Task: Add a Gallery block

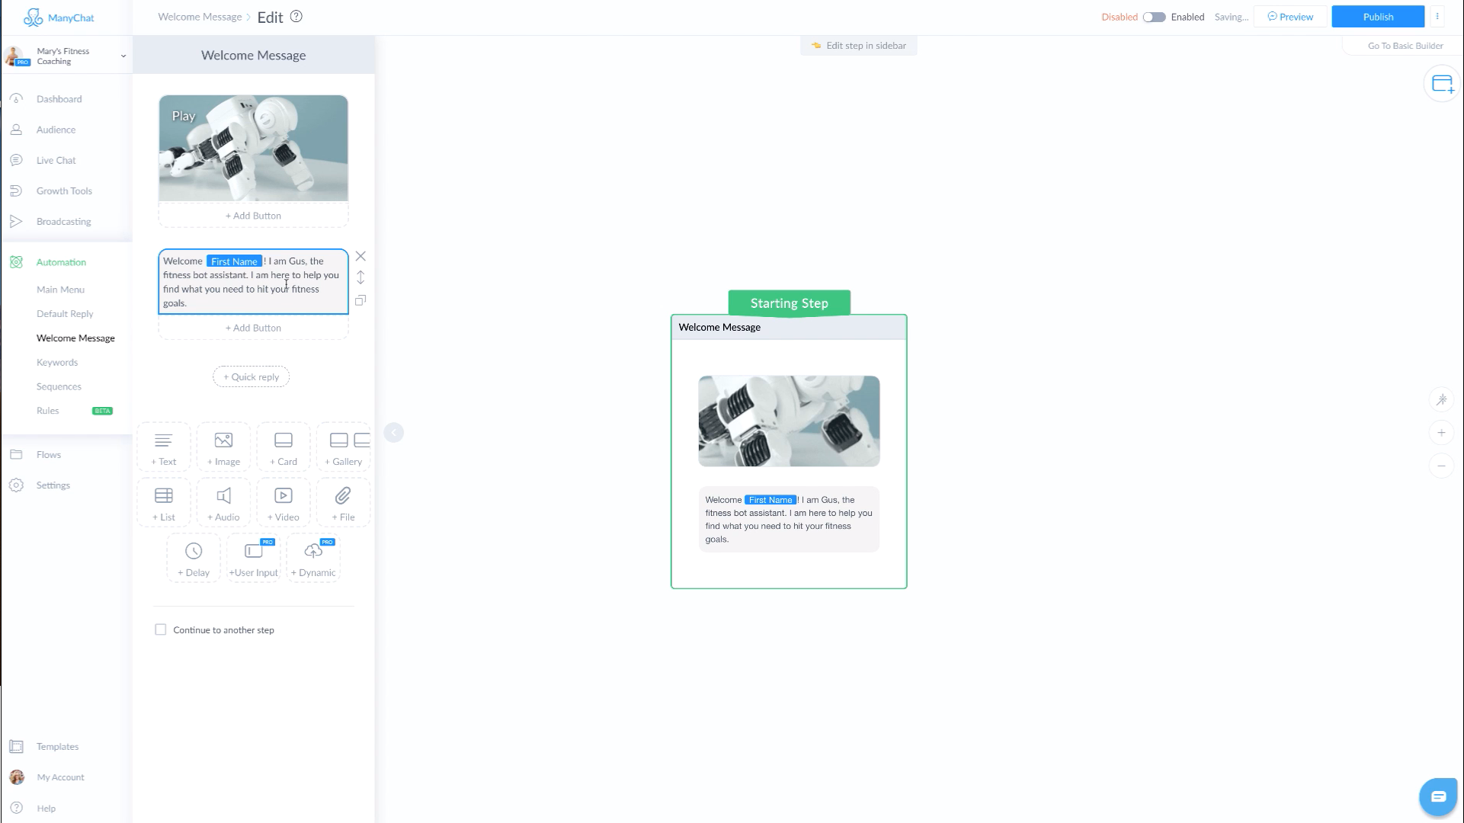Action: [344, 447]
